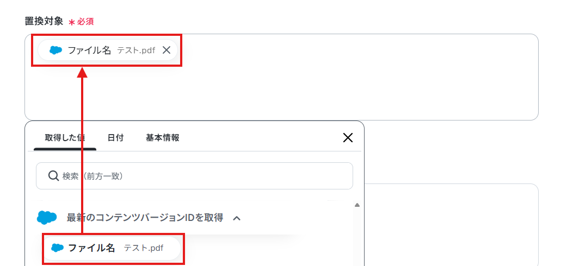Screen dimensions: 561x266
Task: Click the Salesforce cloud icon in the top chip
Action: click(x=56, y=50)
